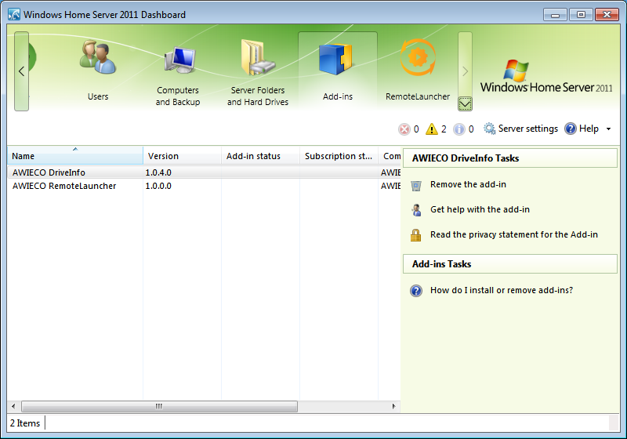Image resolution: width=627 pixels, height=439 pixels.
Task: Click the yellow warning alerts icon
Action: click(x=432, y=129)
